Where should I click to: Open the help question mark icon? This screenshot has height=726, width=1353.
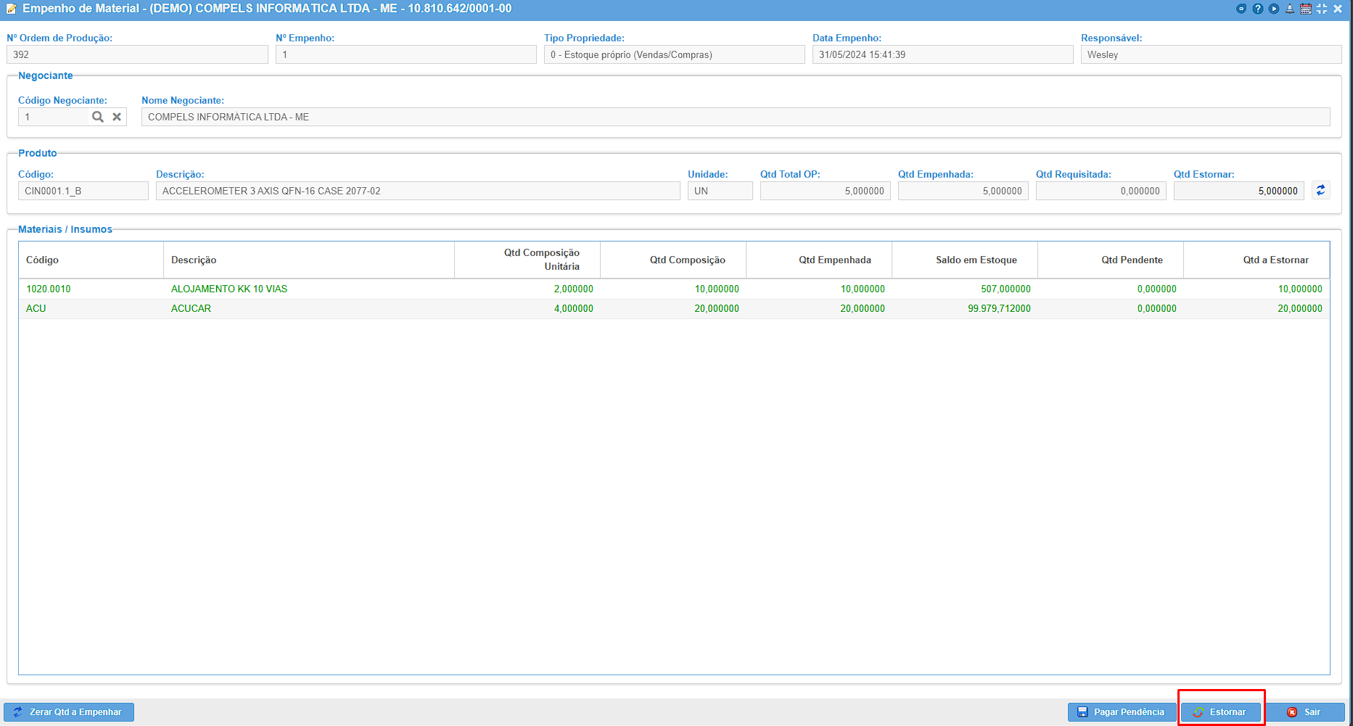[1258, 9]
